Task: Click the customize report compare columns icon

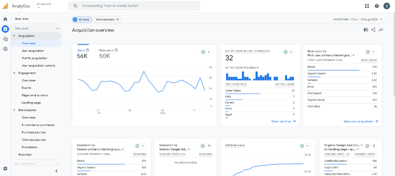Action: click(x=366, y=30)
